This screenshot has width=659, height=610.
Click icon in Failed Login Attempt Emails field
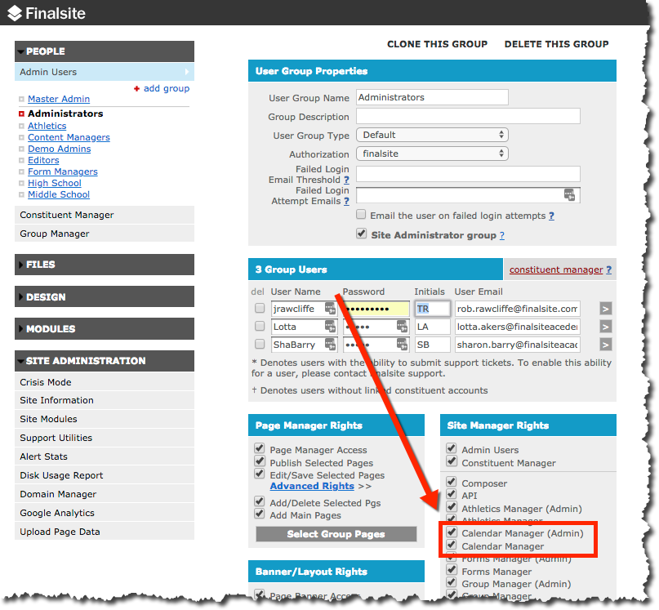(x=569, y=194)
